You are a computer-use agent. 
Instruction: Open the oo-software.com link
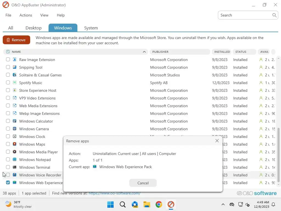114,193
